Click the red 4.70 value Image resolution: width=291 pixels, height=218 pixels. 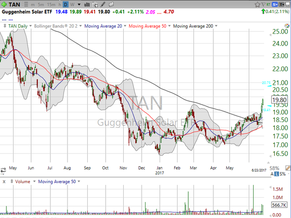point(169,12)
